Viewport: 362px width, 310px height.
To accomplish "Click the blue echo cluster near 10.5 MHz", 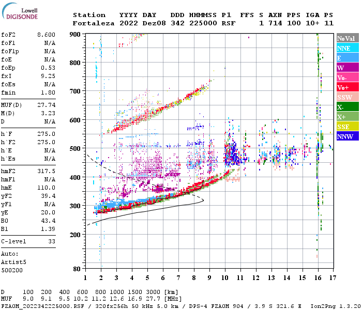I will tap(234, 153).
